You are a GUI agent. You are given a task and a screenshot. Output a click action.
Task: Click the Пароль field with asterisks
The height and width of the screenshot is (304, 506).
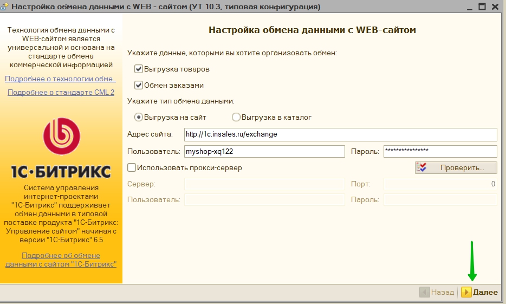440,151
